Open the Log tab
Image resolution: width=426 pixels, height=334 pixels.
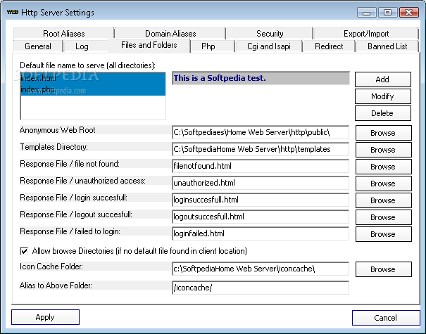[x=82, y=46]
